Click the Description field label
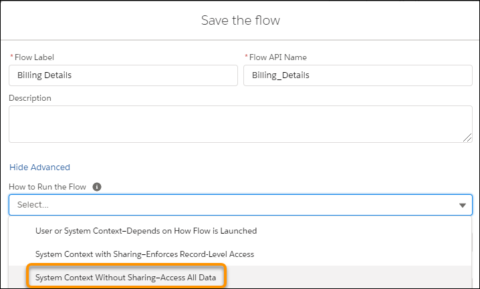Screen dimensions: 480x289 click(x=30, y=98)
